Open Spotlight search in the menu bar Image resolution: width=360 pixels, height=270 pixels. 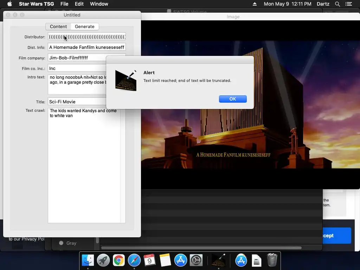point(337,4)
